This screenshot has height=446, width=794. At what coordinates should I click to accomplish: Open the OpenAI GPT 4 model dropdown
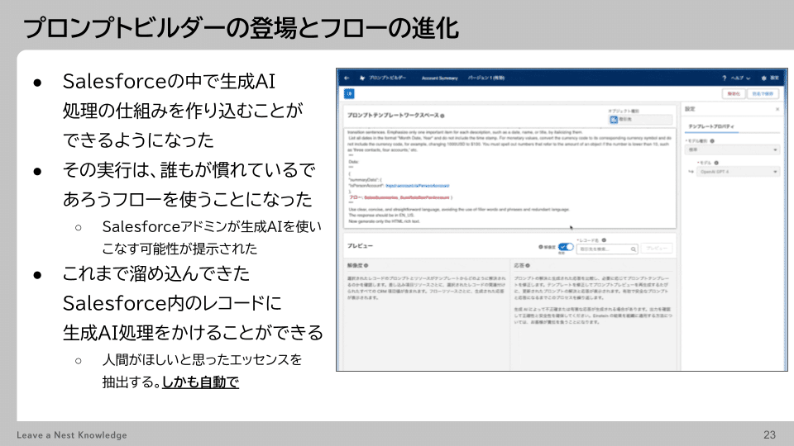[738, 172]
